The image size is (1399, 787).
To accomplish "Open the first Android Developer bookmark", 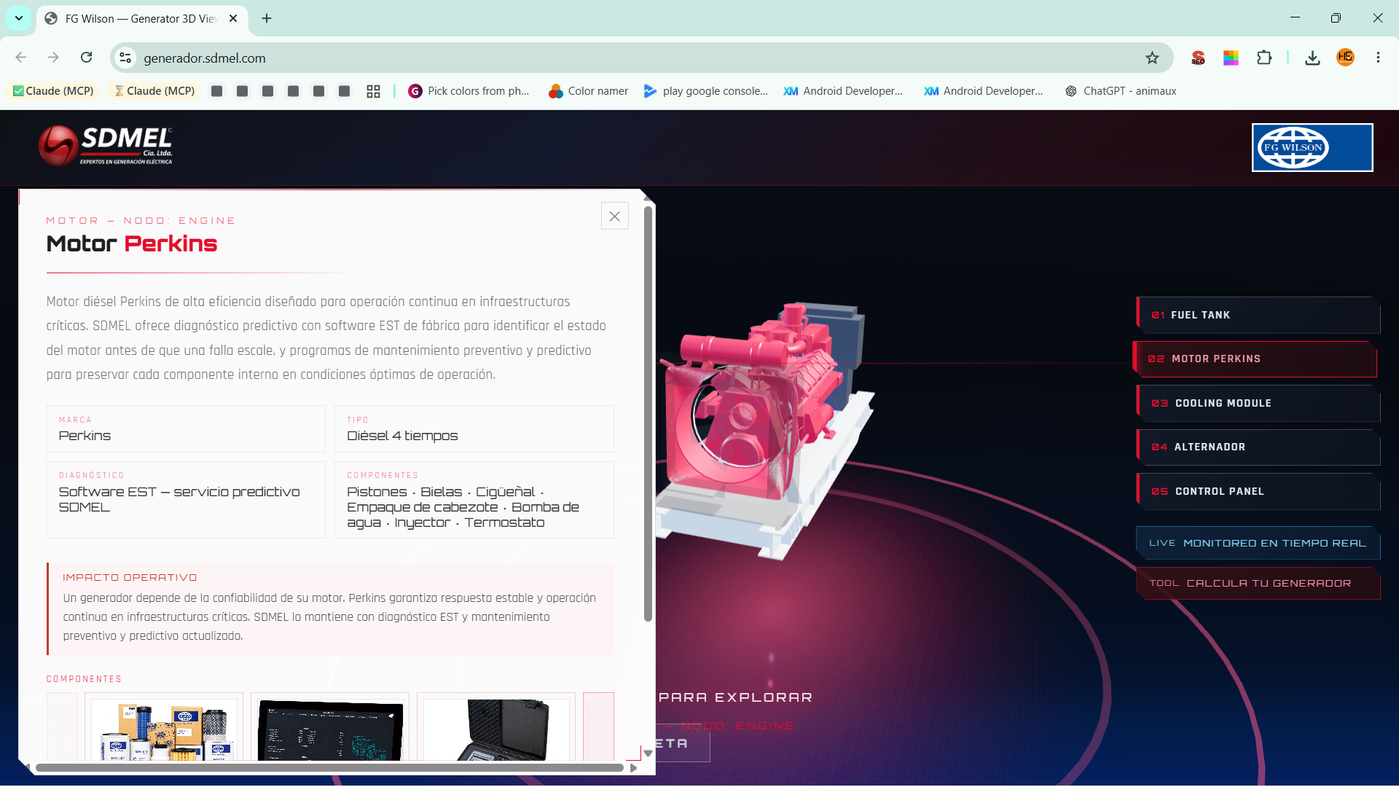I will click(x=843, y=91).
